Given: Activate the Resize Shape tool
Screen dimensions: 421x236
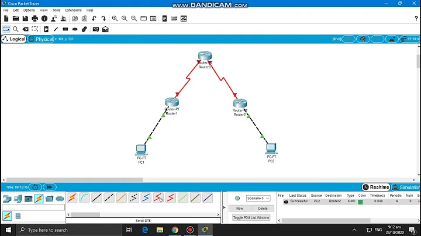Looking at the screenshot, I should pyautogui.click(x=35, y=29).
